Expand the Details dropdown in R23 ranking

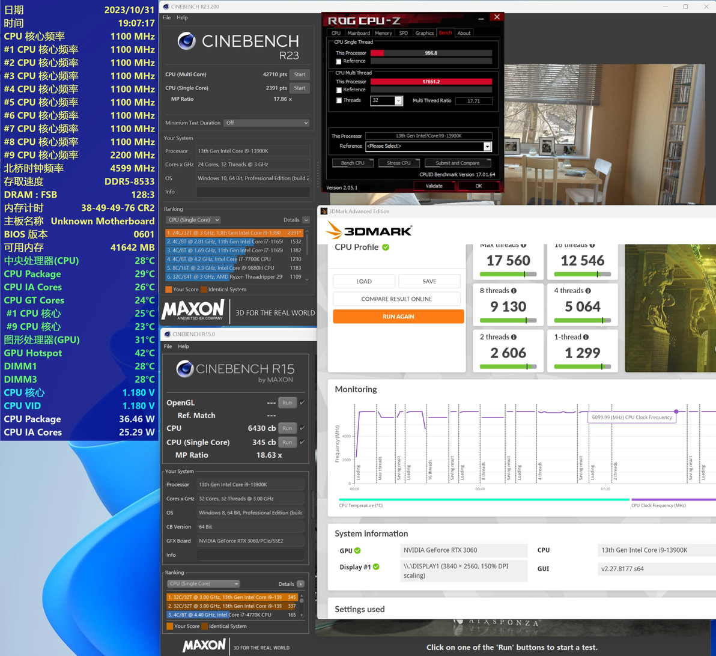click(x=306, y=220)
